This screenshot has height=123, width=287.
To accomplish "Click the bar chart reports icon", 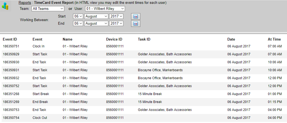I will (5, 6).
